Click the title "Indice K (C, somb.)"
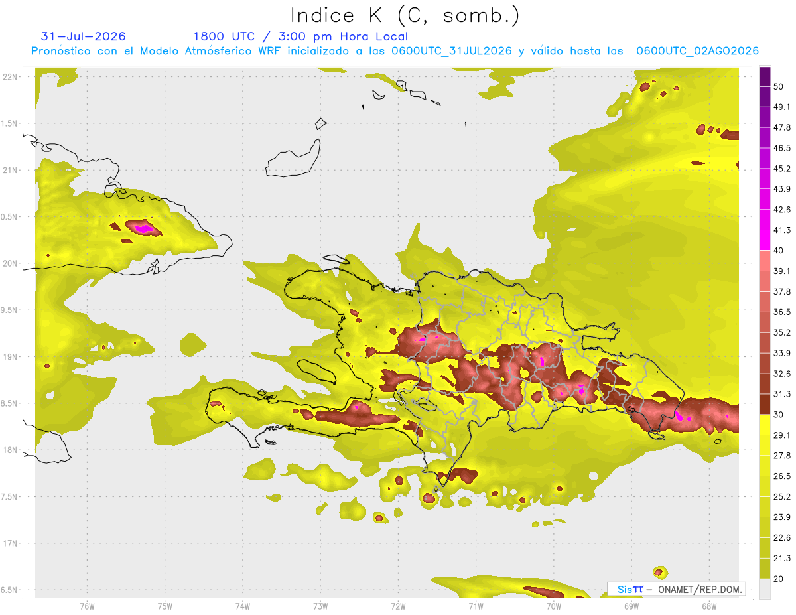Image resolution: width=796 pixels, height=615 pixels. (x=405, y=15)
